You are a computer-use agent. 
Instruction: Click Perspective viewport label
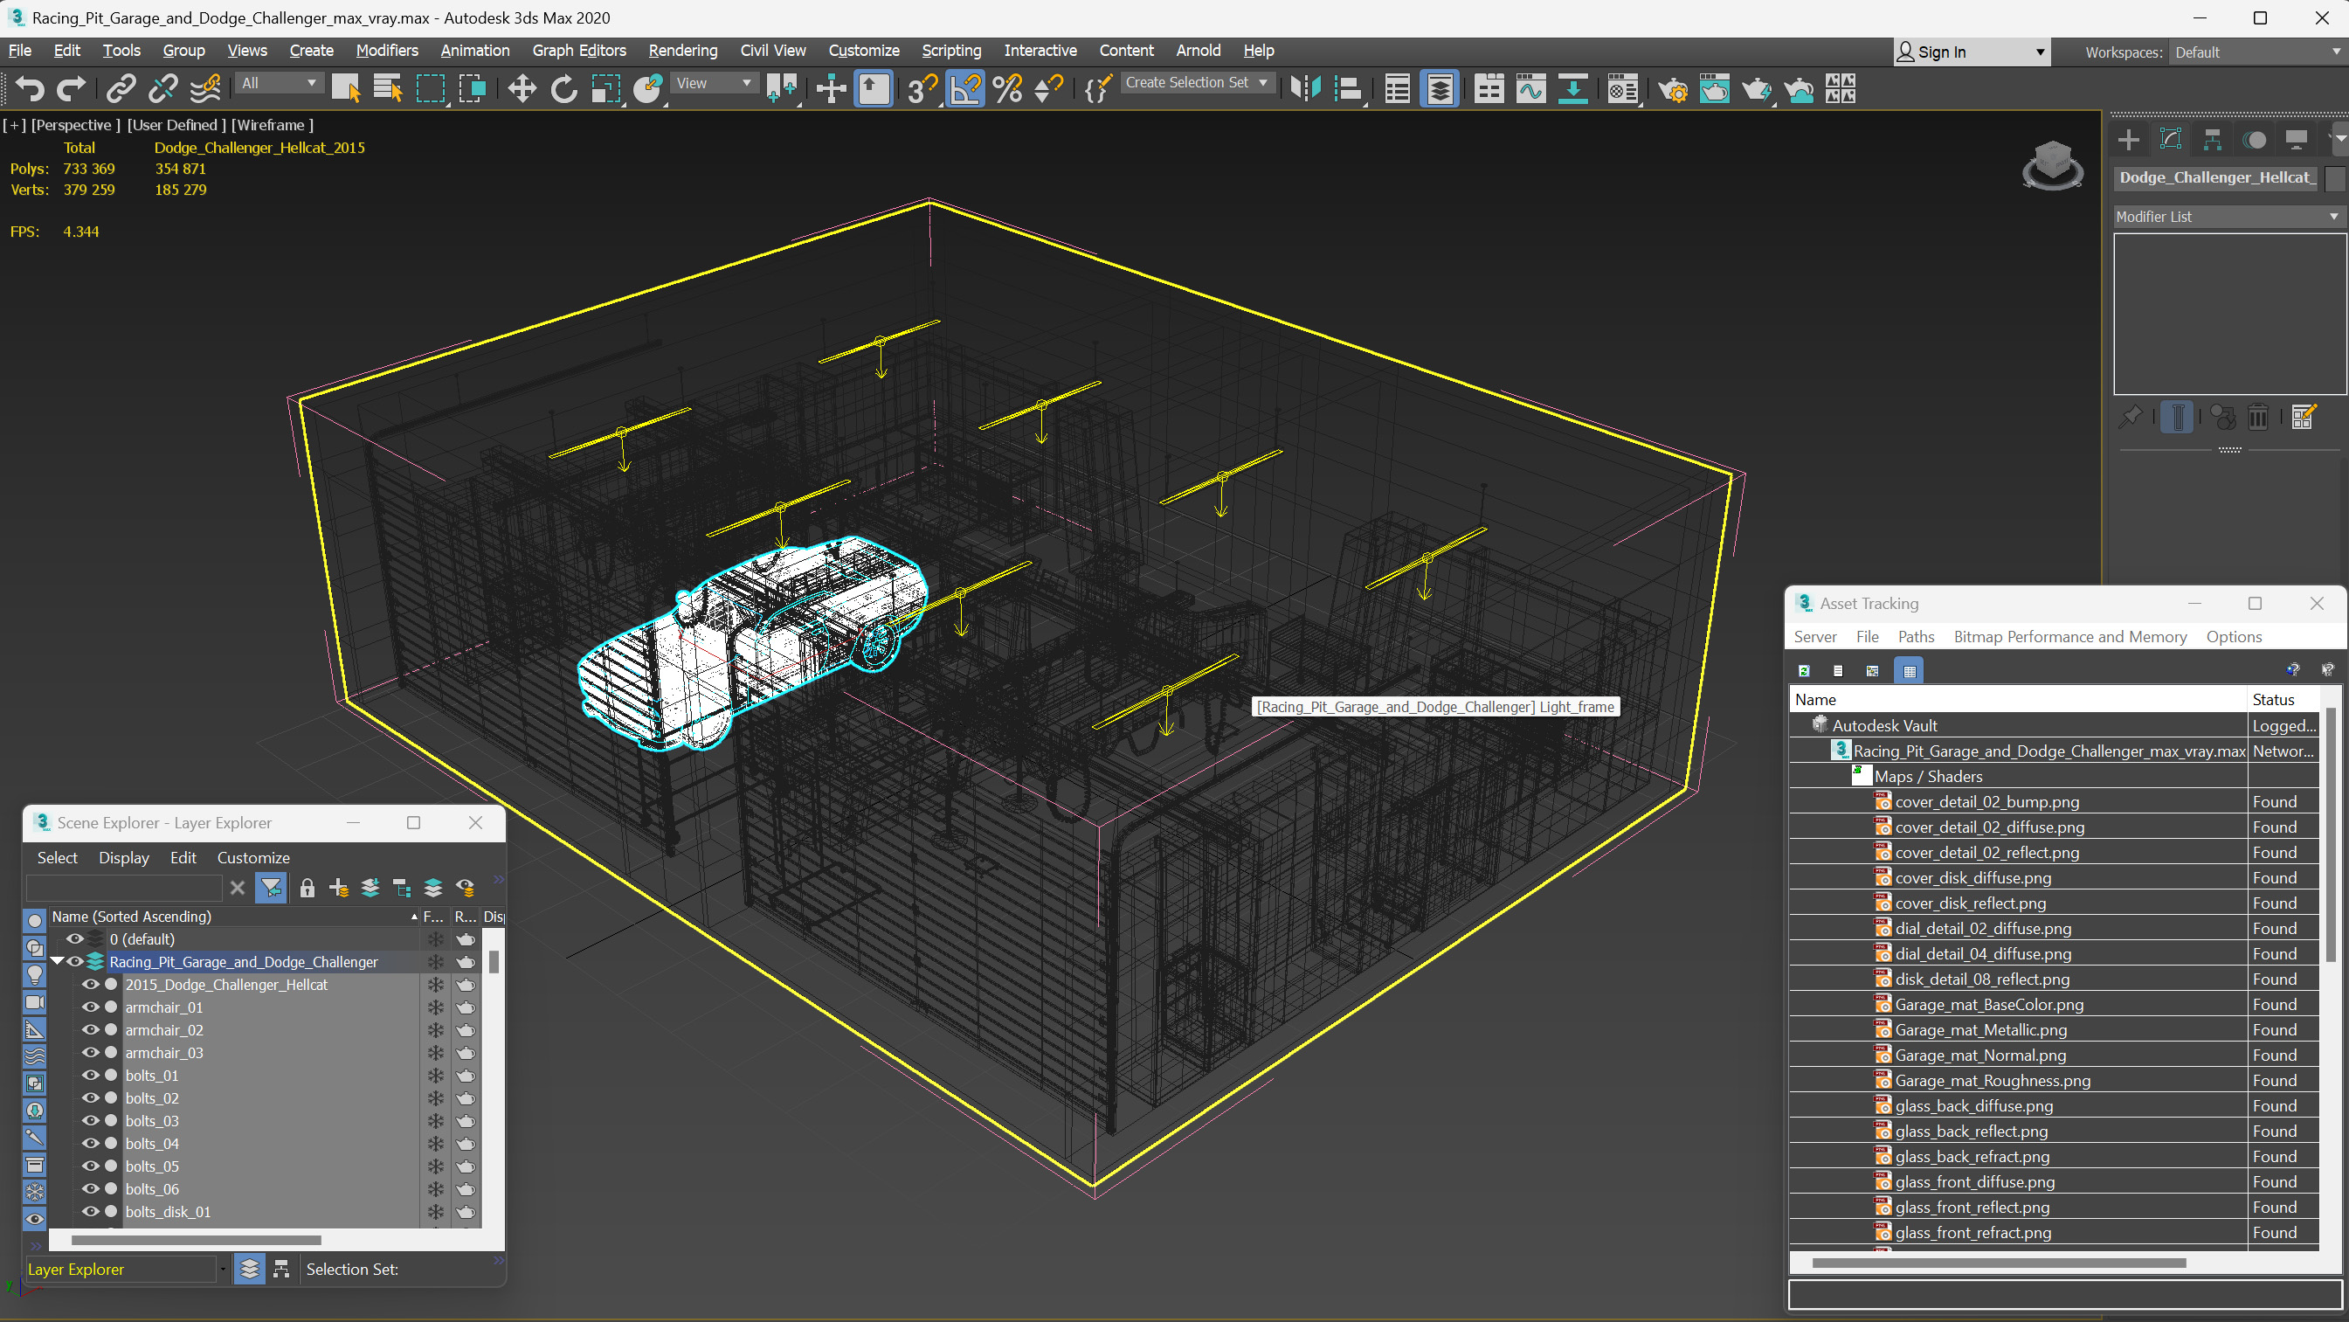click(x=75, y=125)
